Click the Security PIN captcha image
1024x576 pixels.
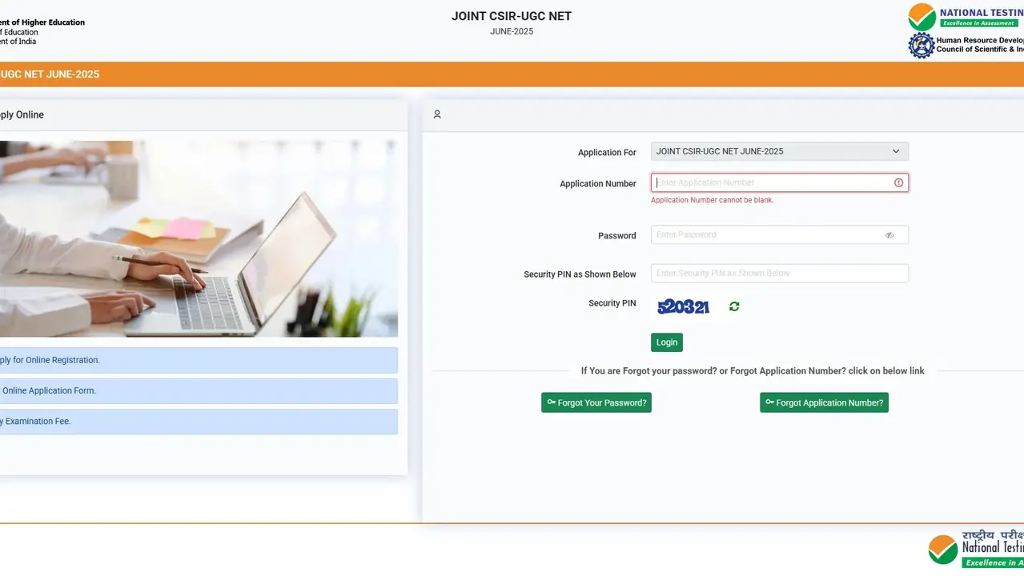click(682, 306)
